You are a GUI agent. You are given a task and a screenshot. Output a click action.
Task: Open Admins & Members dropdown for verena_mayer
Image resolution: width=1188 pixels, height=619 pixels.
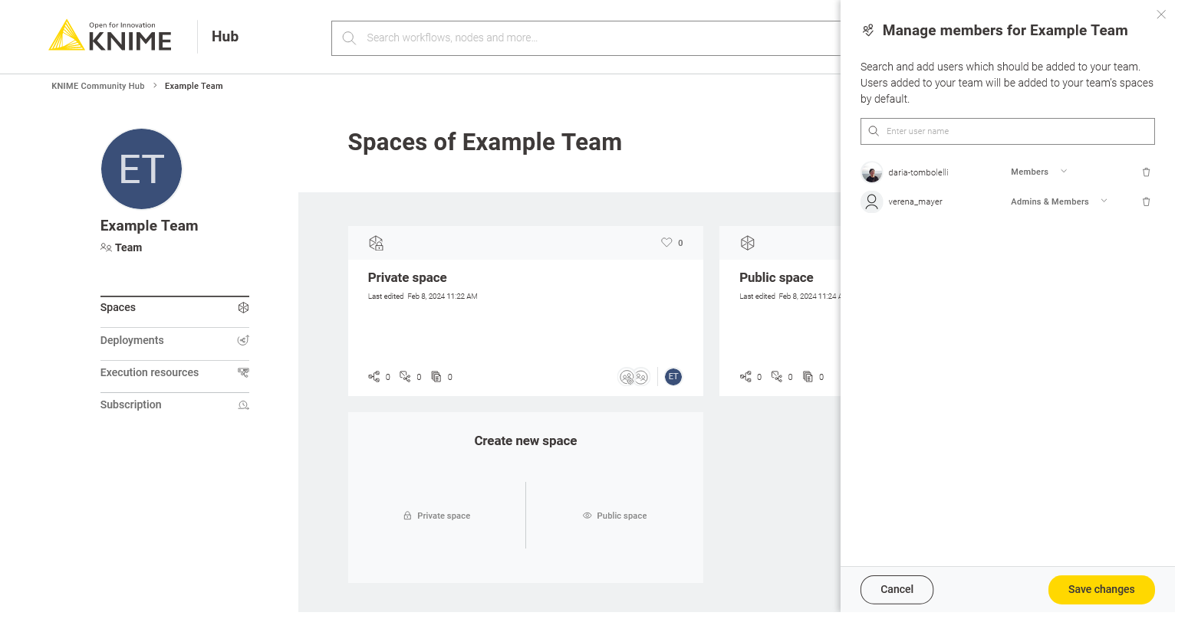[x=1059, y=201]
